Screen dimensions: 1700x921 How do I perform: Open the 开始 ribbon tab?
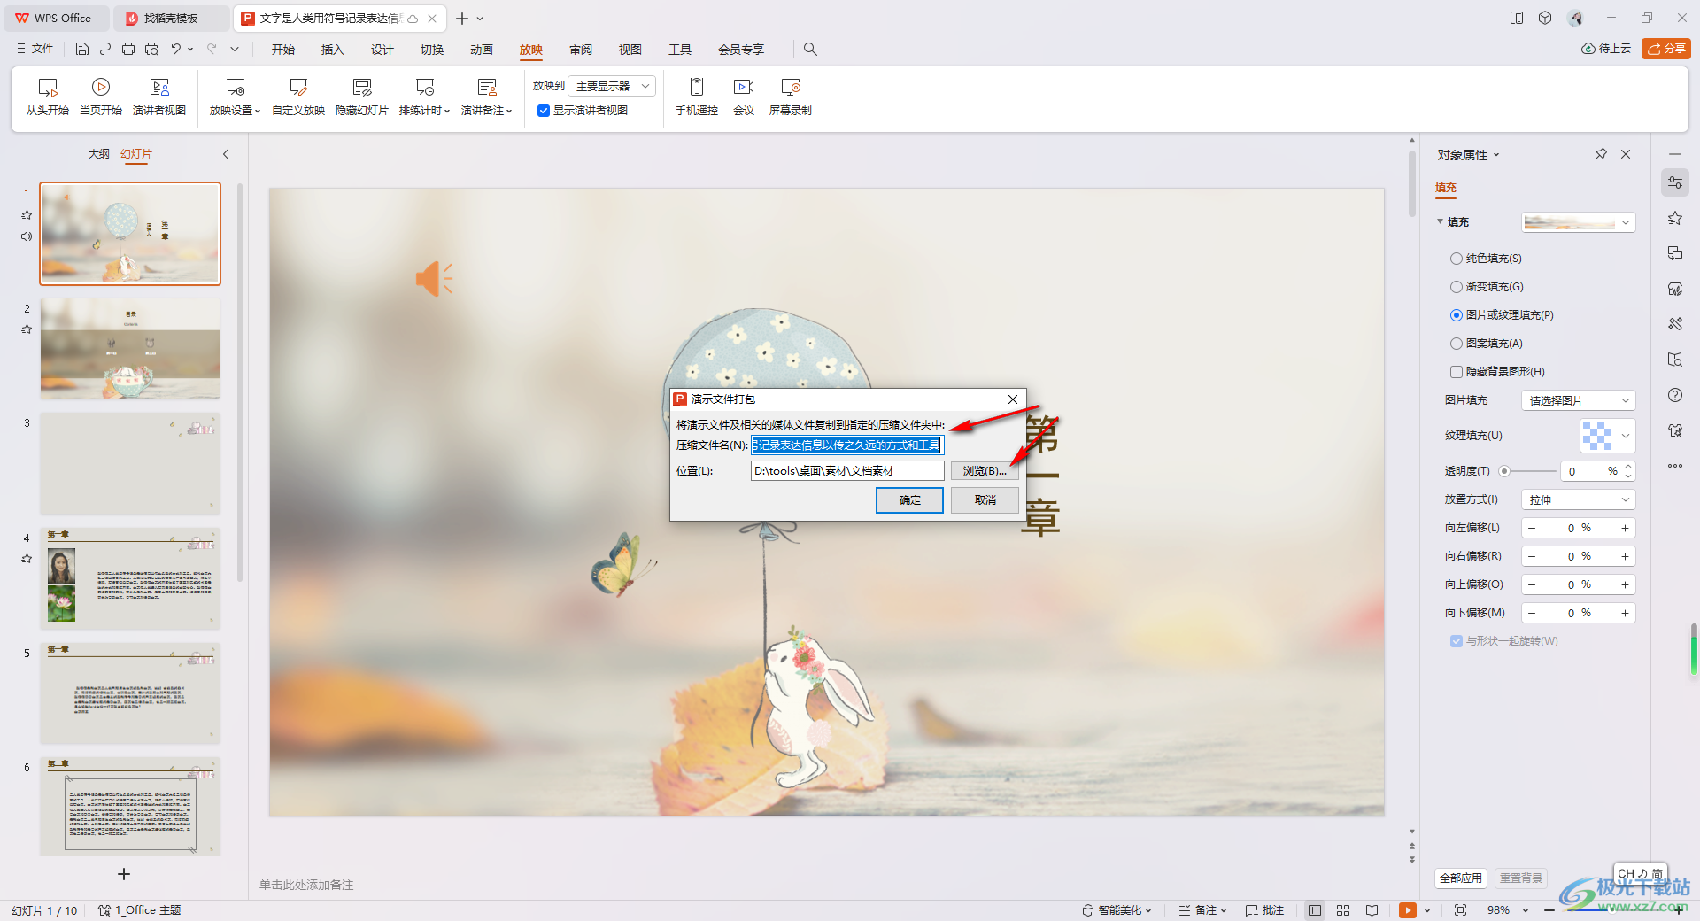tap(283, 50)
